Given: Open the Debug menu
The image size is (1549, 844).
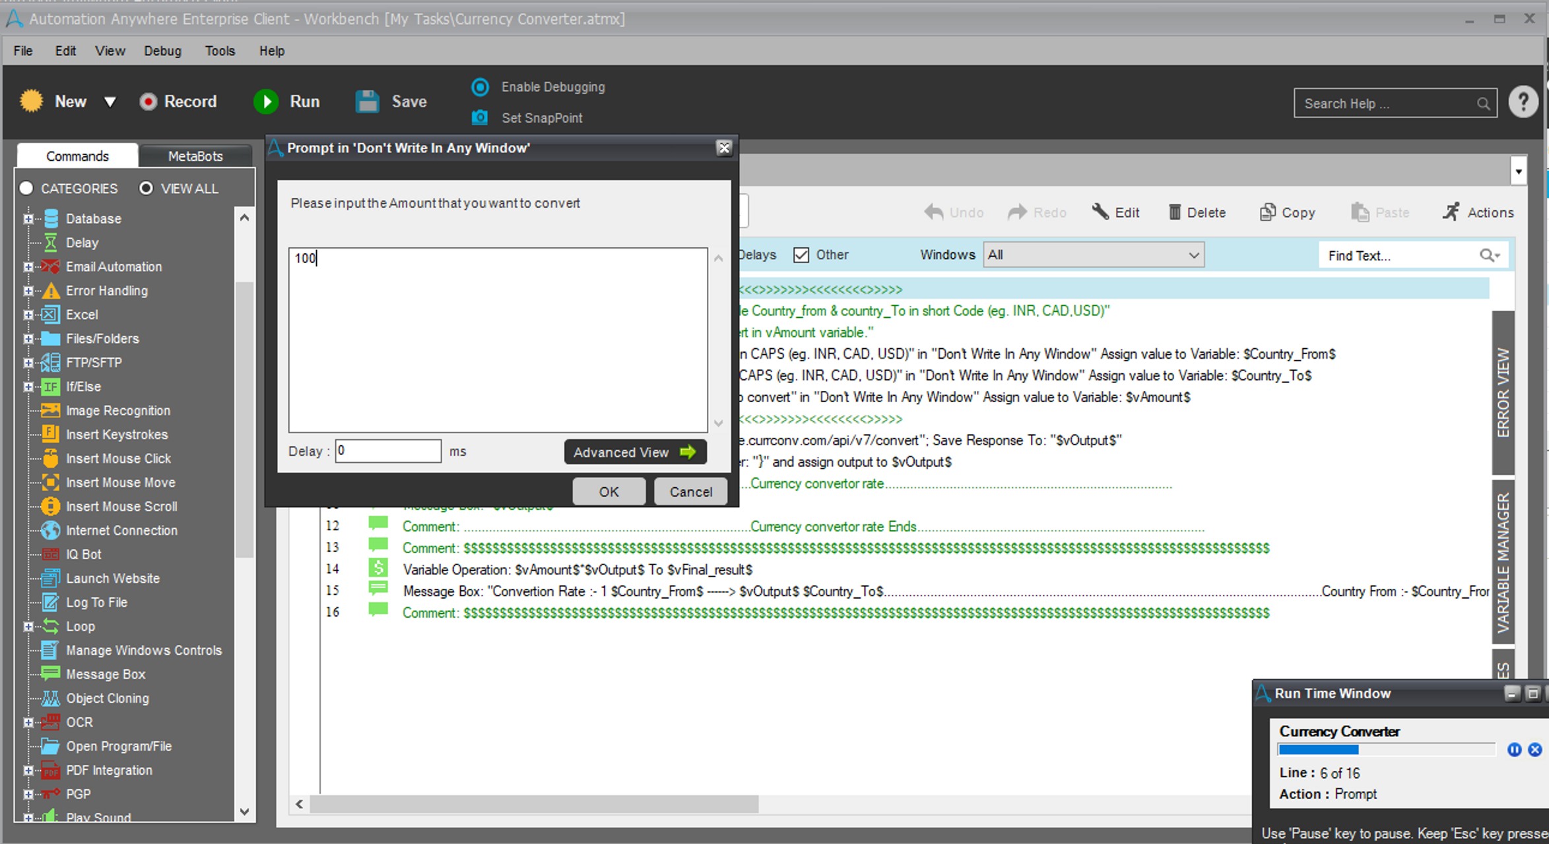Looking at the screenshot, I should click(x=162, y=51).
